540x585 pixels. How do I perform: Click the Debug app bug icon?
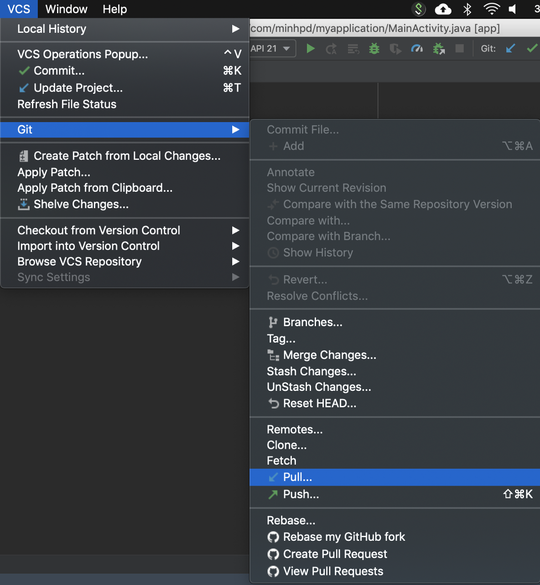click(374, 48)
